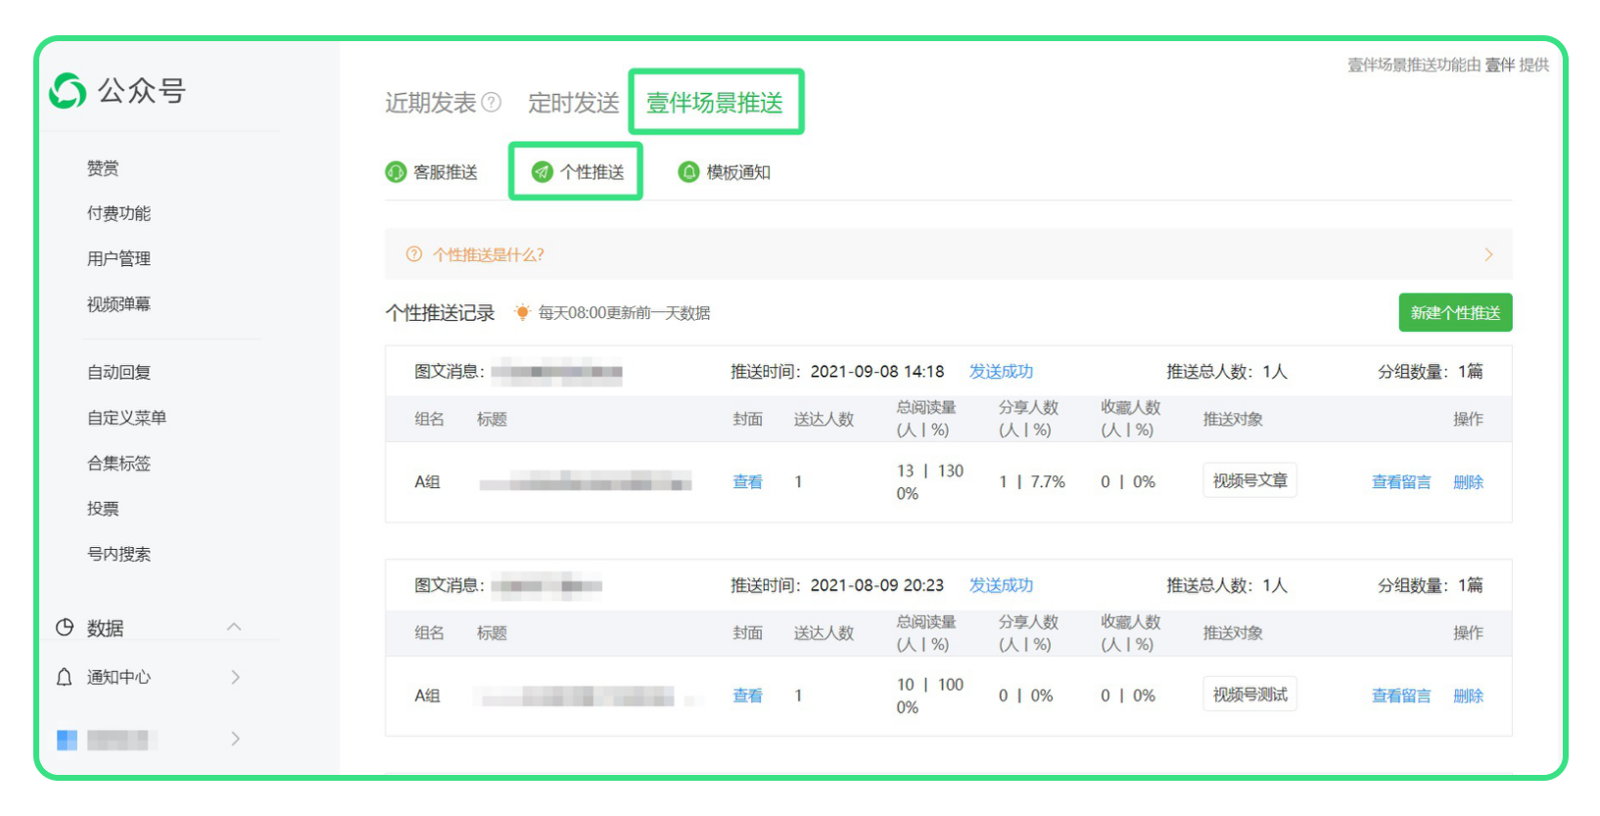The width and height of the screenshot is (1600, 816).
Task: Click 发送成功 status of 2021-08-09 push
Action: [x=1001, y=585]
